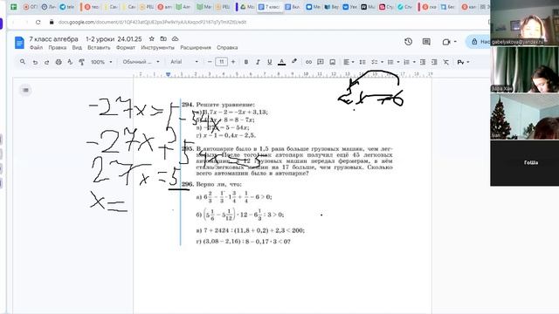Open the bulleted list dropdown
The width and height of the screenshot is (559, 314).
[x=393, y=62]
